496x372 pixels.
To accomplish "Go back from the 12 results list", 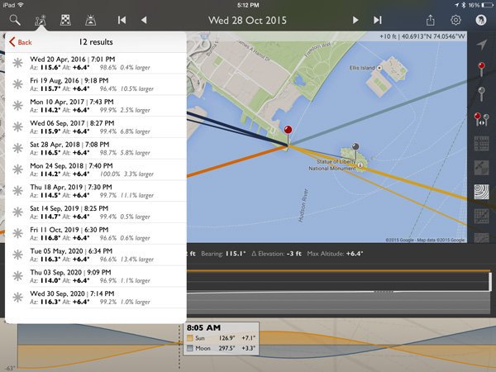I will tap(21, 41).
